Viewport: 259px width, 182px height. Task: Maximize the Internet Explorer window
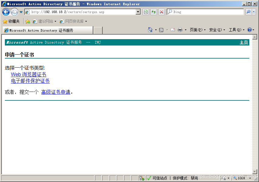(249, 4)
